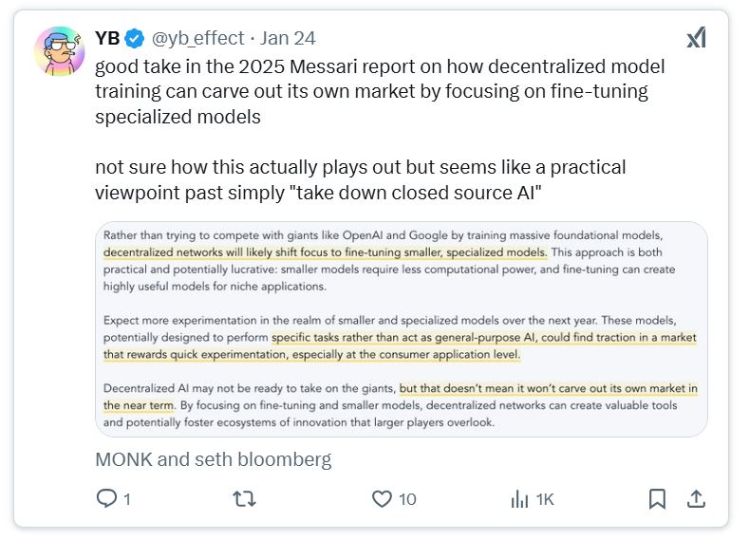Click the like count number 10
The height and width of the screenshot is (540, 749).
(x=407, y=499)
